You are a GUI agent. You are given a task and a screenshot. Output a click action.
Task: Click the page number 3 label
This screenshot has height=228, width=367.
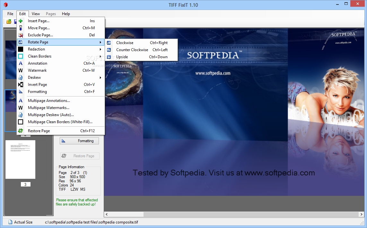point(25,184)
